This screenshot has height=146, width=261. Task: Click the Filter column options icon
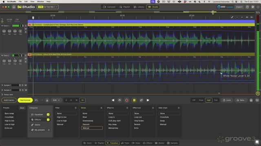[x=75, y=108]
